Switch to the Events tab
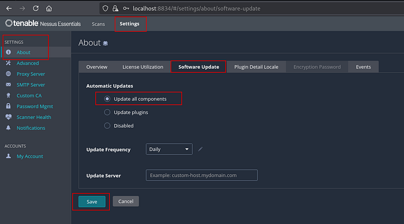Viewport: 404px width, 224px height. click(363, 67)
